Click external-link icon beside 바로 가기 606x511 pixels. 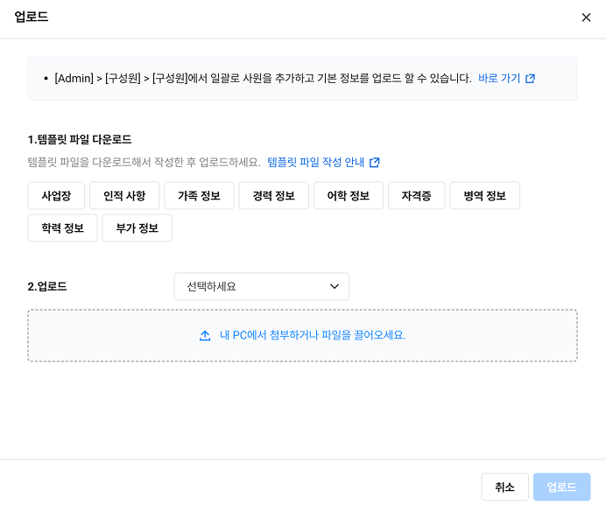(x=530, y=79)
